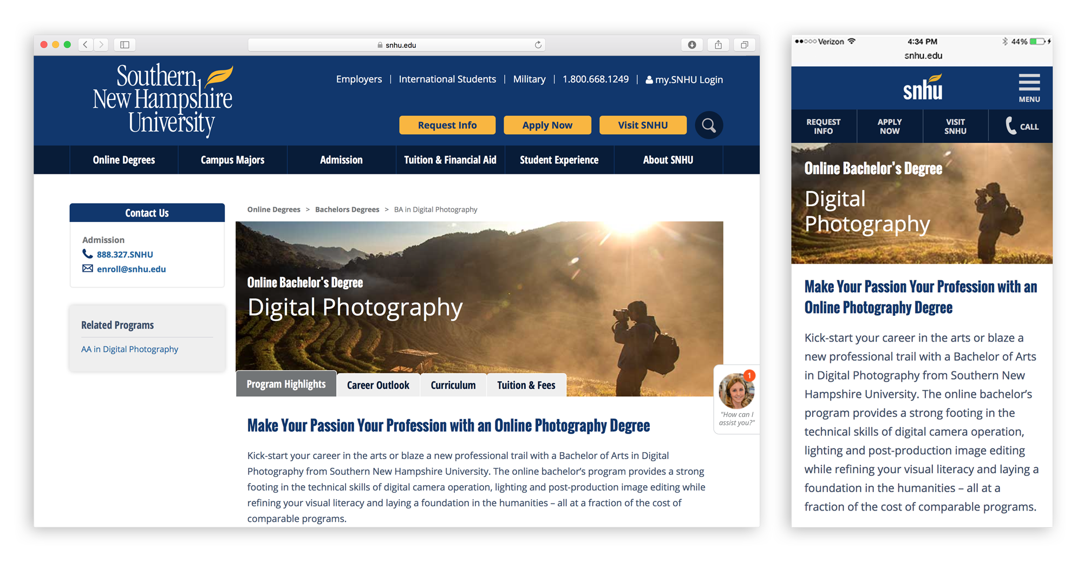This screenshot has width=1083, height=575.
Task: Open the Online Degrees nav menu
Action: point(124,160)
